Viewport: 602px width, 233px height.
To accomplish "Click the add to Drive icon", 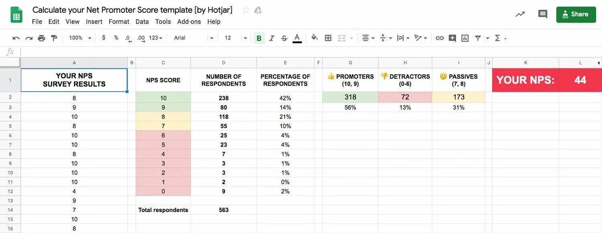I will click(258, 10).
